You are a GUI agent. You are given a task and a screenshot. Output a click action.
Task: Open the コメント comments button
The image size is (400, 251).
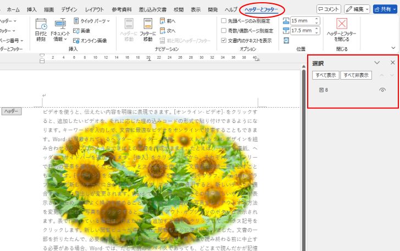(x=329, y=9)
